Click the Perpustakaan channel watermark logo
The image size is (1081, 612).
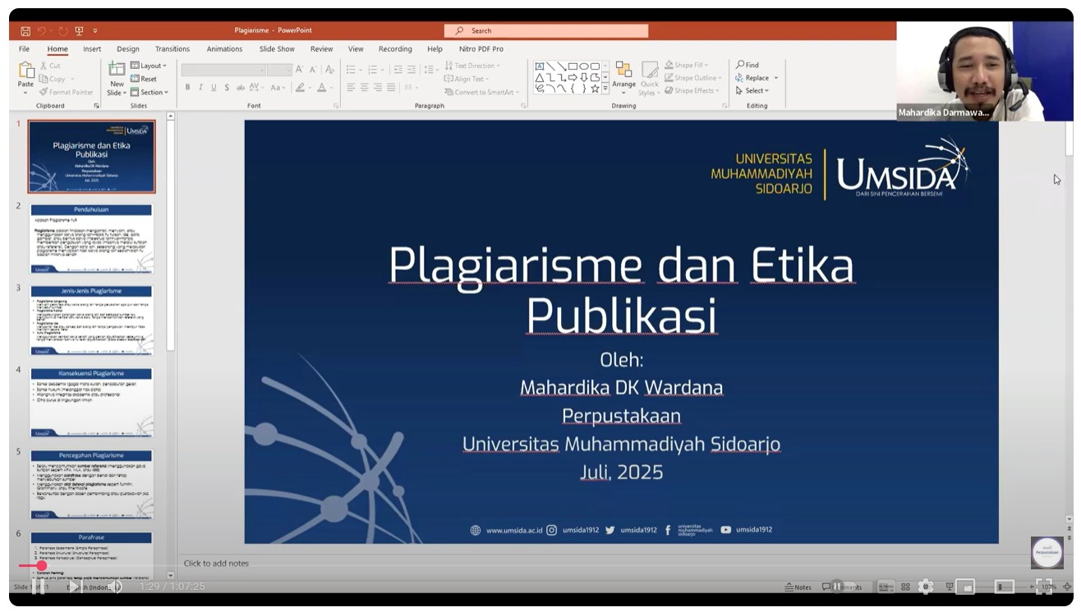tap(1047, 552)
